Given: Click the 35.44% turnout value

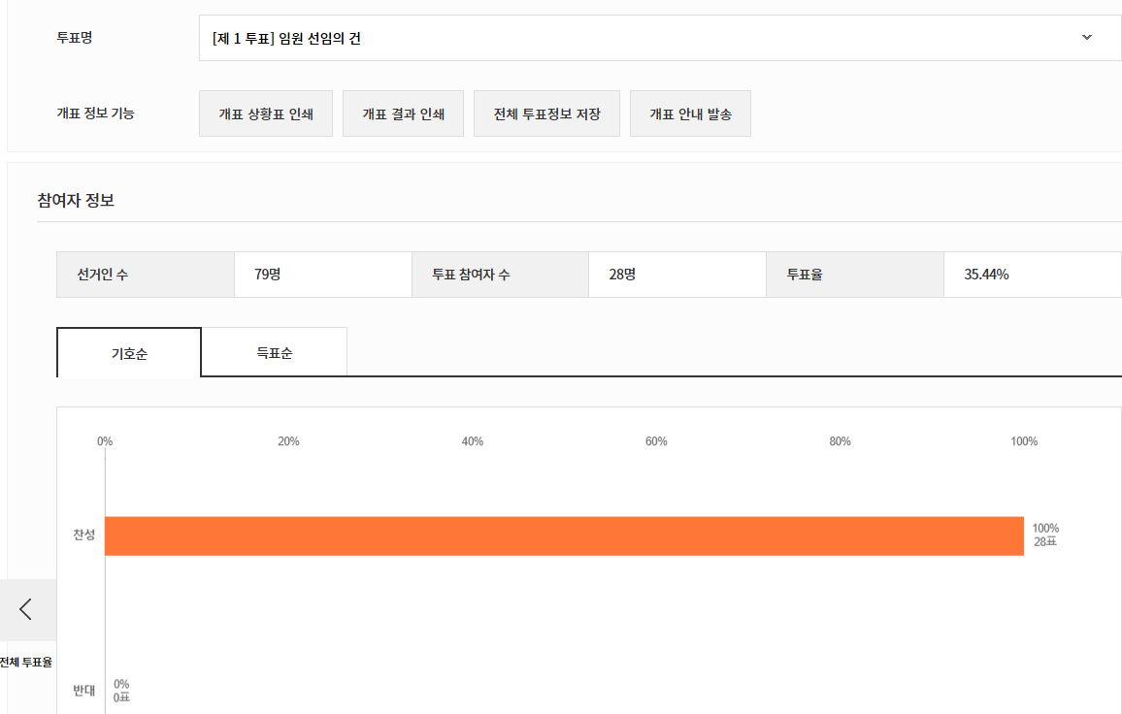Looking at the screenshot, I should 986,275.
